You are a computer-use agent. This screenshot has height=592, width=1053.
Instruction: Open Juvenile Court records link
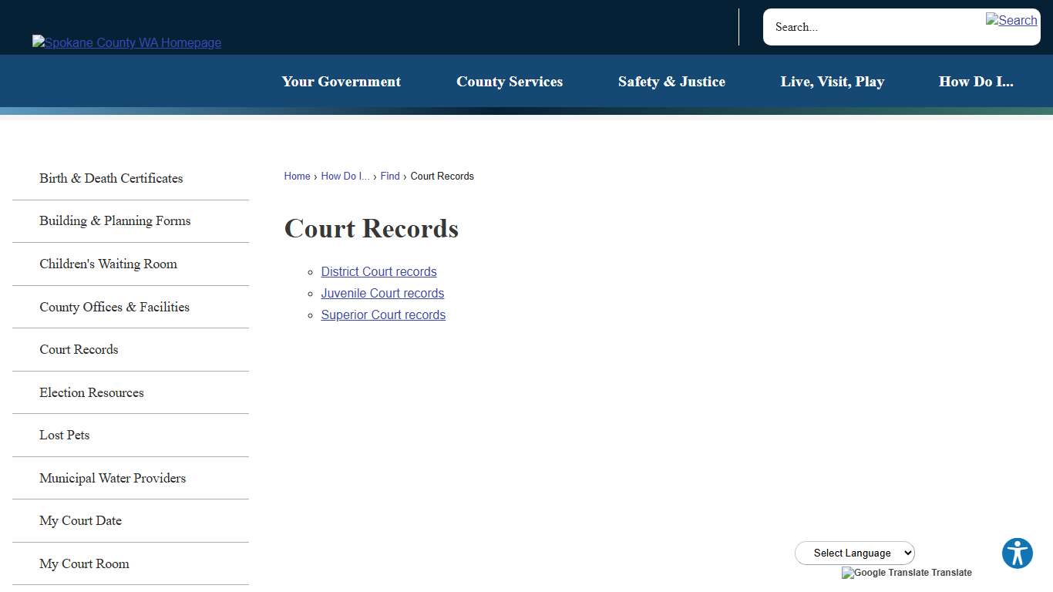tap(382, 293)
